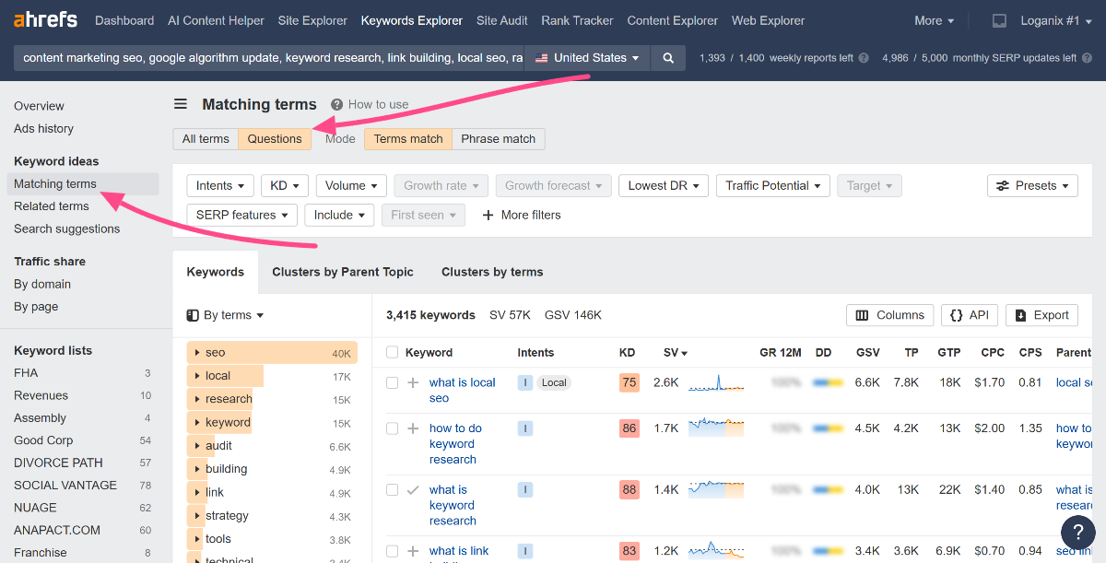This screenshot has height=563, width=1106.
Task: Click the plus icon for 'what is local seo'
Action: 413,382
